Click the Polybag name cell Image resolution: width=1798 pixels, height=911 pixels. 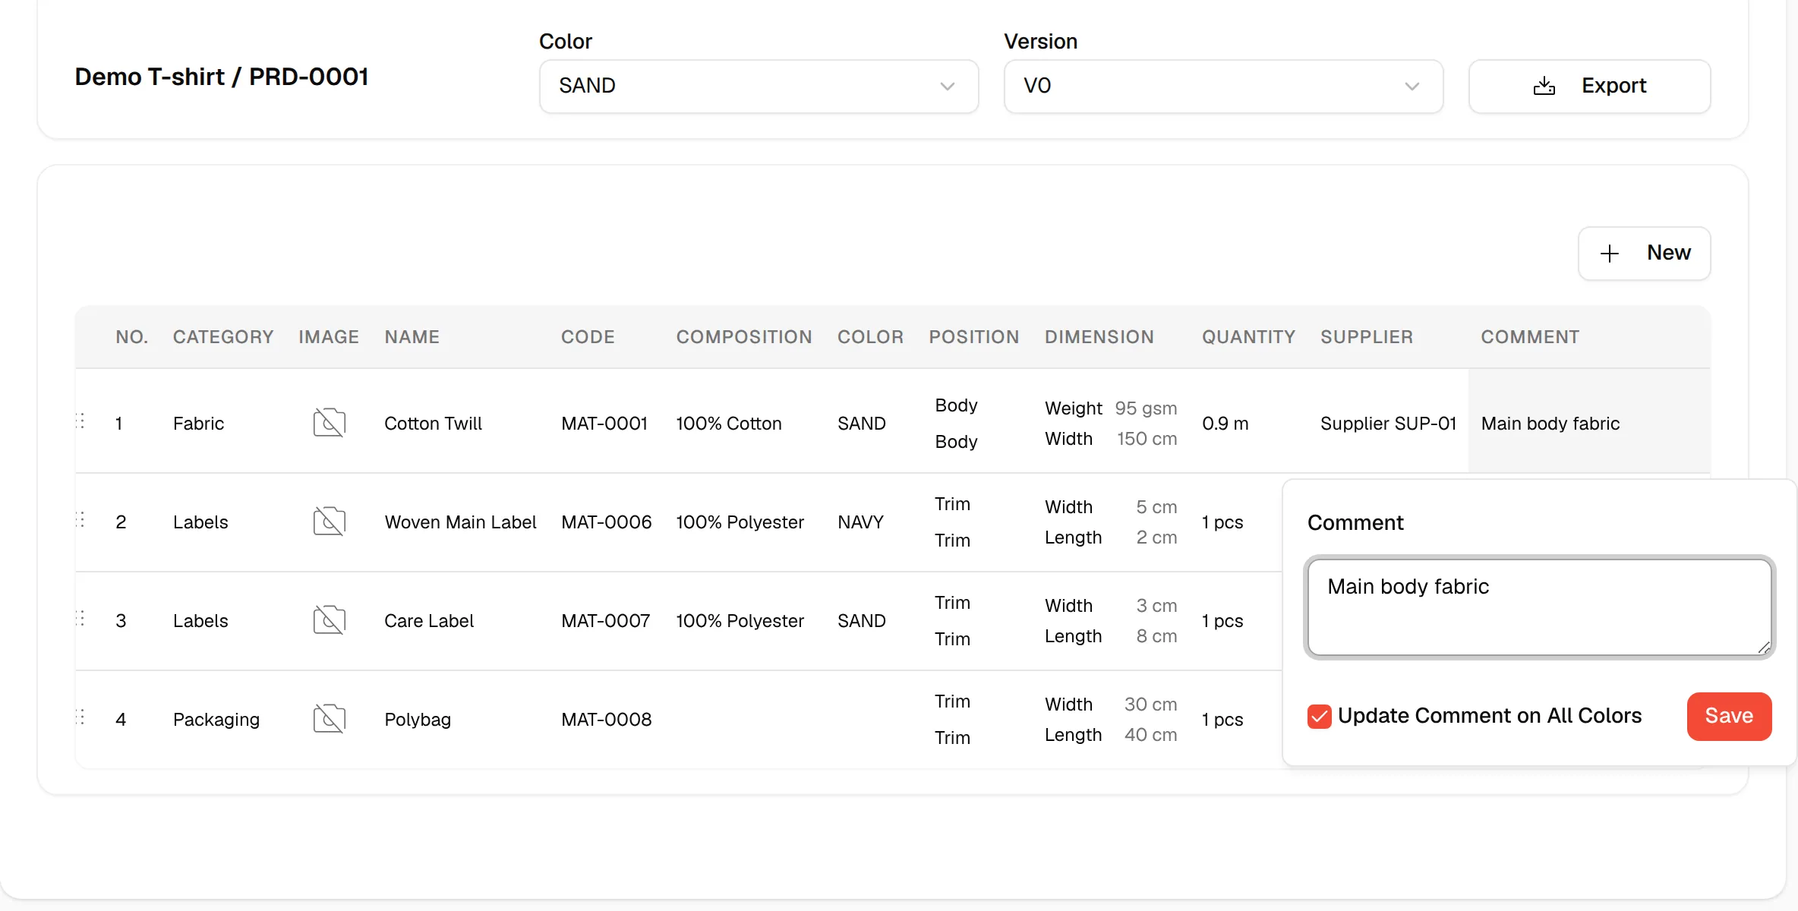click(x=418, y=720)
